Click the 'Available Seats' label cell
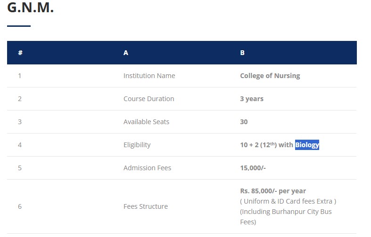Screen dimensions: 371x237 tap(146, 122)
